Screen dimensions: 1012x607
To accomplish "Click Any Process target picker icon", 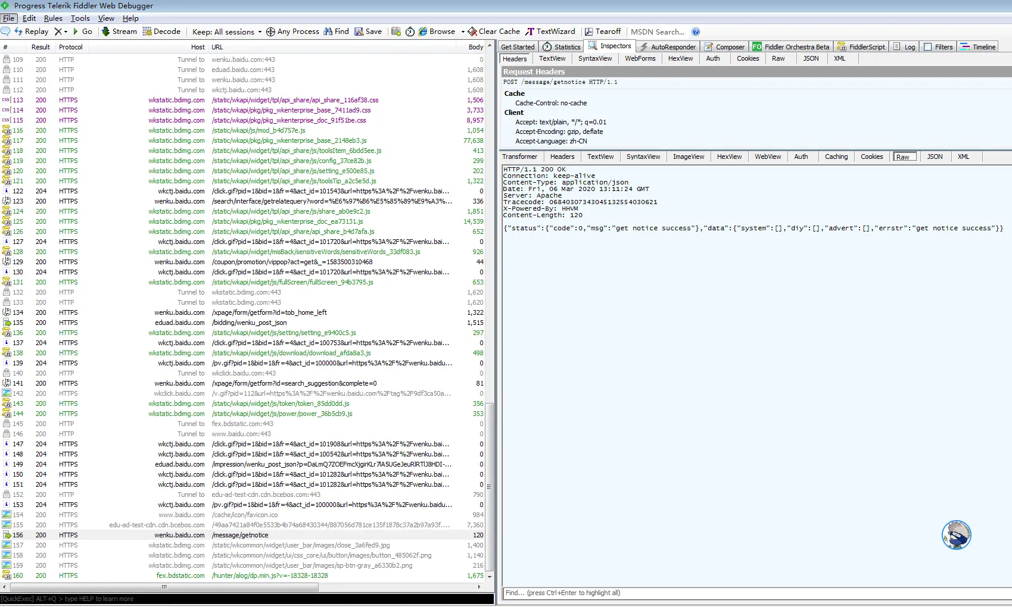I will pos(270,32).
